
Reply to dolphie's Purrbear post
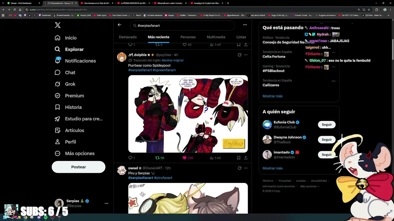(130, 158)
